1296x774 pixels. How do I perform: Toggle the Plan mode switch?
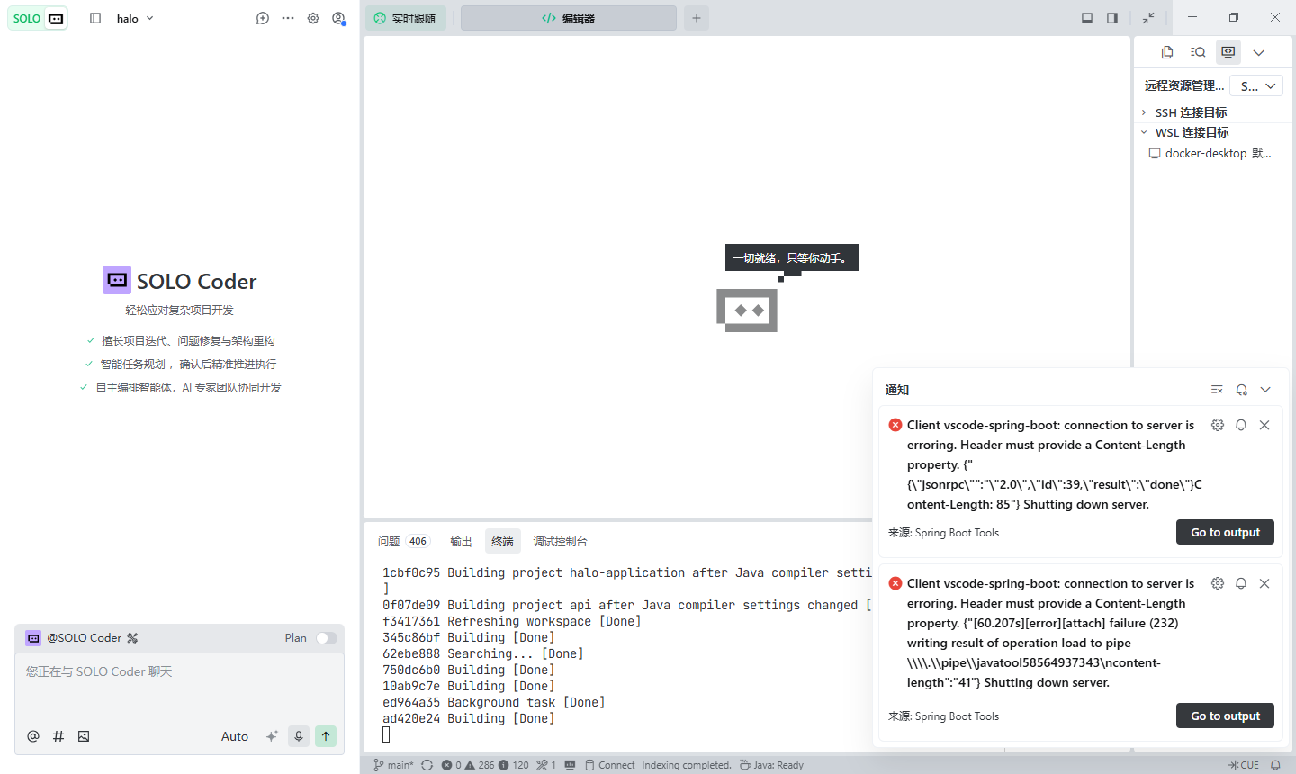click(x=326, y=638)
